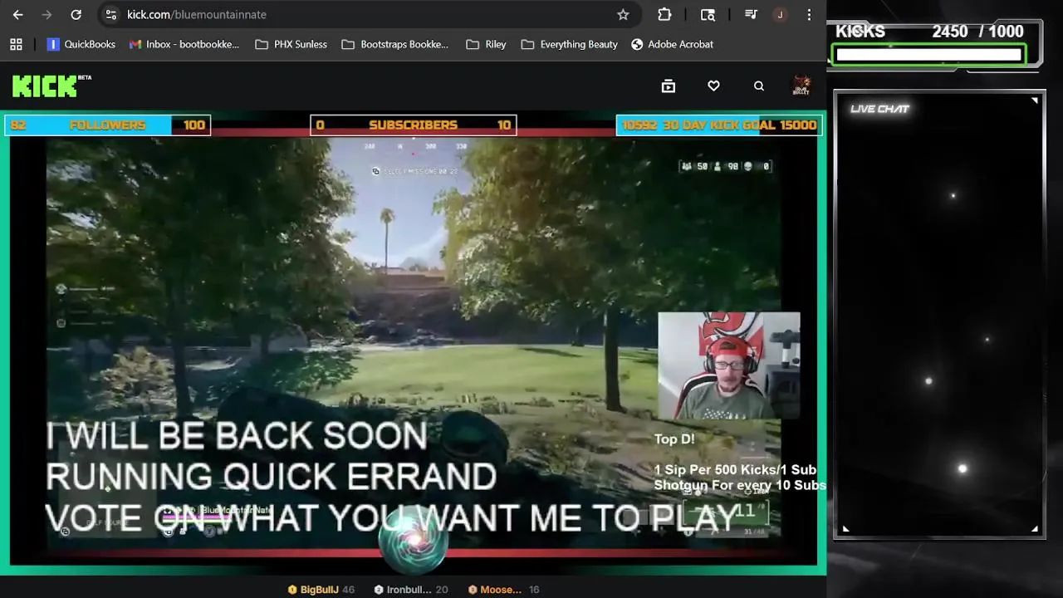The height and width of the screenshot is (598, 1063).
Task: Open Kick user profile avatar
Action: click(801, 86)
